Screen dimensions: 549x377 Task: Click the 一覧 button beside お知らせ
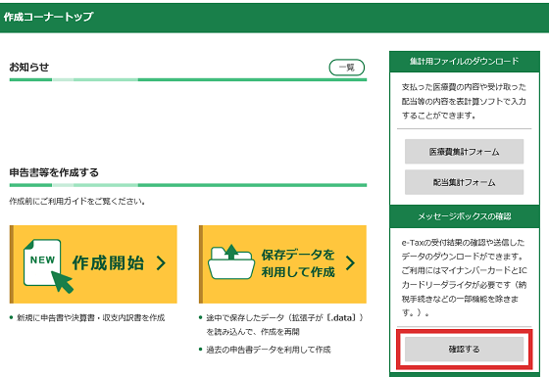[347, 68]
